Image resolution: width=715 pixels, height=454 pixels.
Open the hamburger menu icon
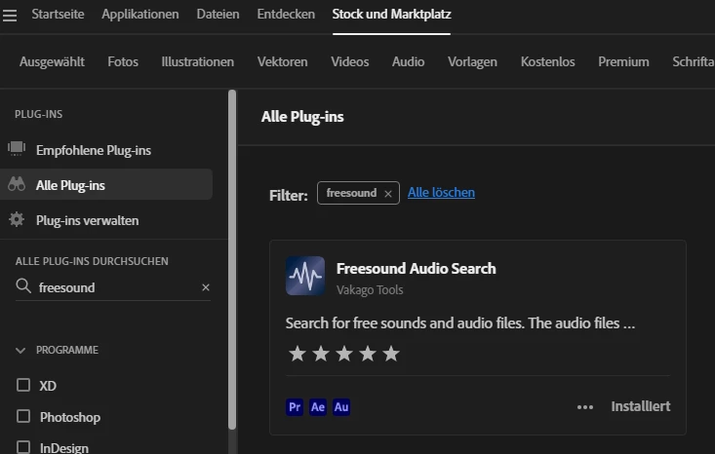click(x=9, y=16)
